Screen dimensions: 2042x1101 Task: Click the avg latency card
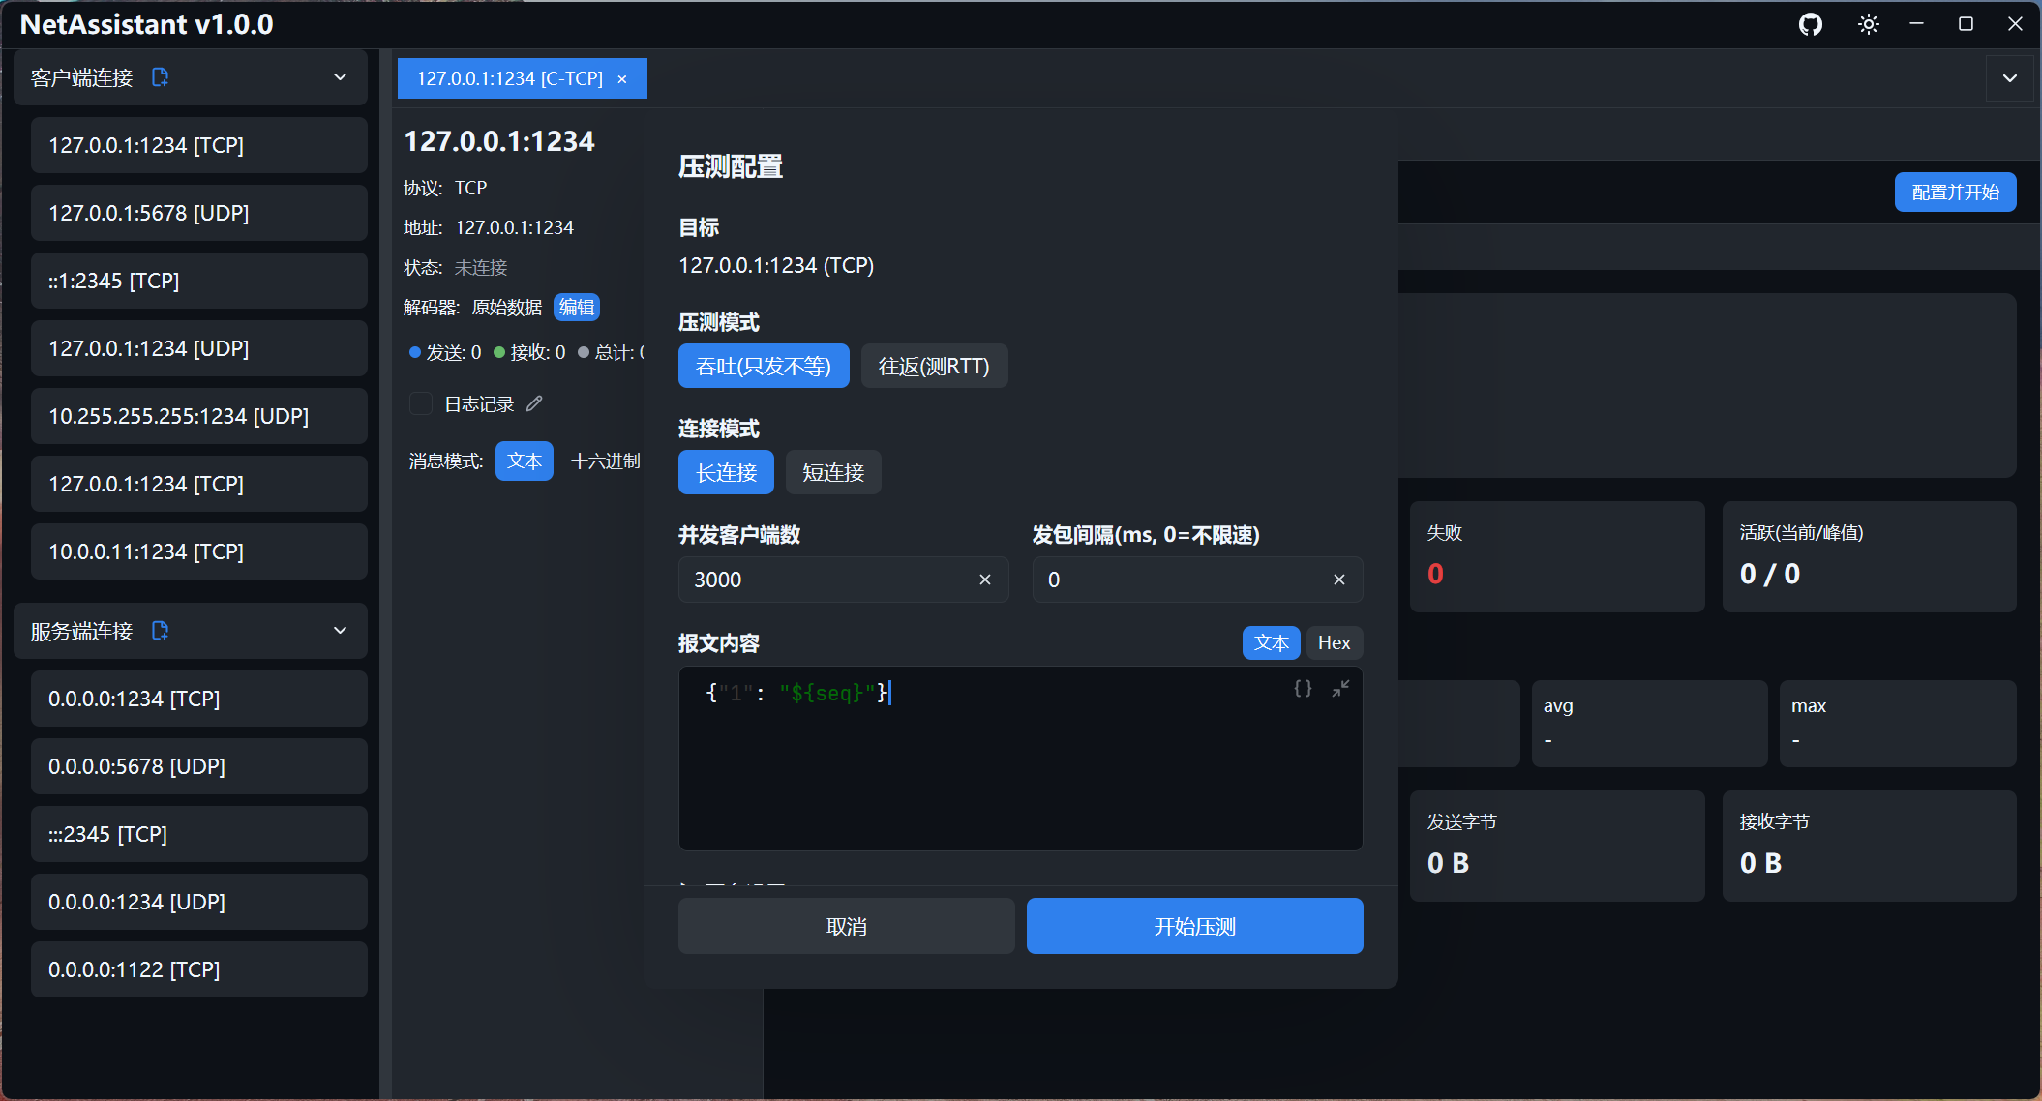(1650, 724)
